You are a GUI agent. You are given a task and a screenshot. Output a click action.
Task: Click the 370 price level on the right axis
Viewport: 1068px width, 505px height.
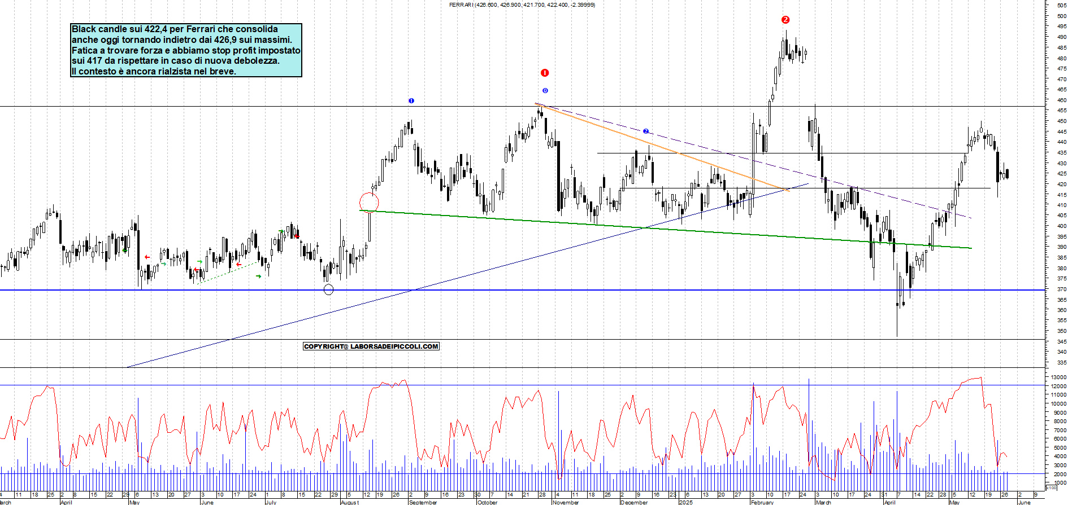(1062, 289)
